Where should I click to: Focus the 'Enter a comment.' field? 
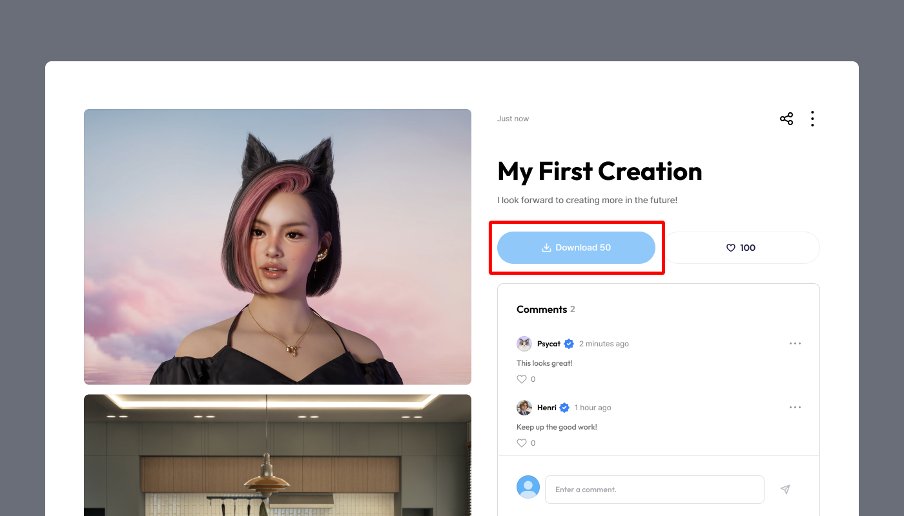[655, 490]
